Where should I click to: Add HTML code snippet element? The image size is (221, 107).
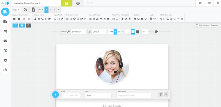point(175,19)
